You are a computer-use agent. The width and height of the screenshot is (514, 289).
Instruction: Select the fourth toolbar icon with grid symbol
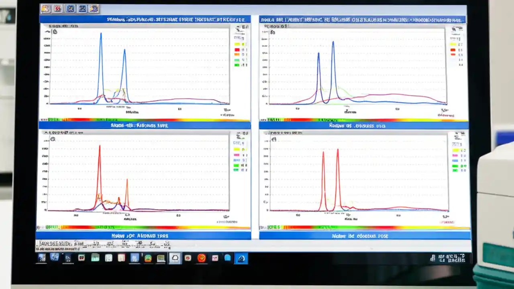click(82, 8)
